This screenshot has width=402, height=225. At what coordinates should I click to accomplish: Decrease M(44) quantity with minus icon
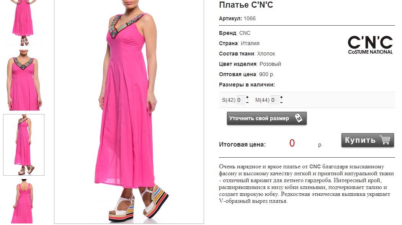(x=281, y=103)
